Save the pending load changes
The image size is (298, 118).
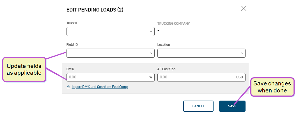(232, 106)
